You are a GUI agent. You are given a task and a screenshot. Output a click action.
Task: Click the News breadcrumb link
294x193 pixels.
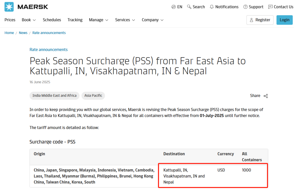[23, 33]
